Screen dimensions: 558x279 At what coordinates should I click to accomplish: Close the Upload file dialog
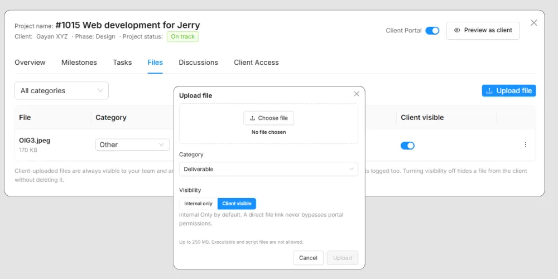click(x=356, y=94)
